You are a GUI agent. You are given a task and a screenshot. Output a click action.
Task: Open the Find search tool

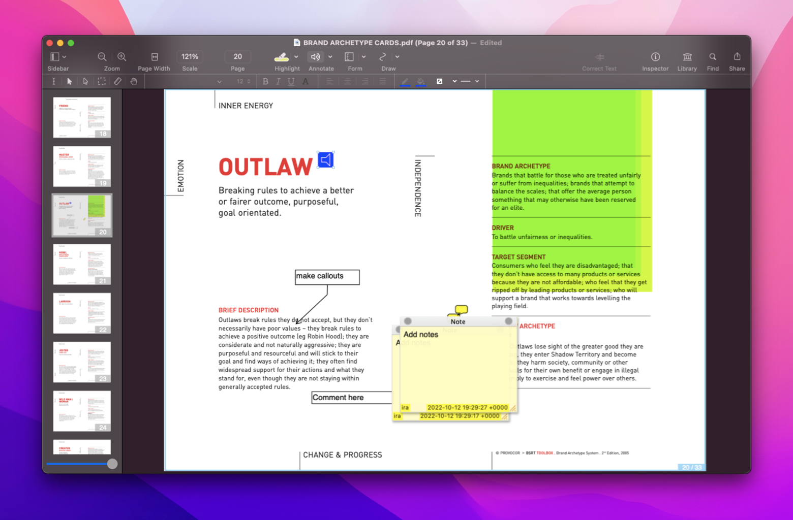pyautogui.click(x=713, y=57)
